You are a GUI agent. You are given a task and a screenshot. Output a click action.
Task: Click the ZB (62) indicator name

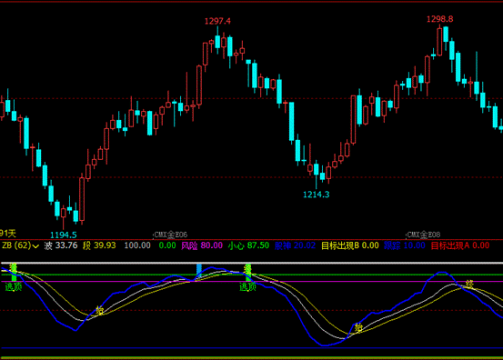tap(16, 245)
